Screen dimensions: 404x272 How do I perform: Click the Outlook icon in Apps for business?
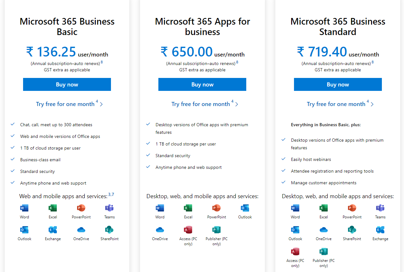pos(245,208)
